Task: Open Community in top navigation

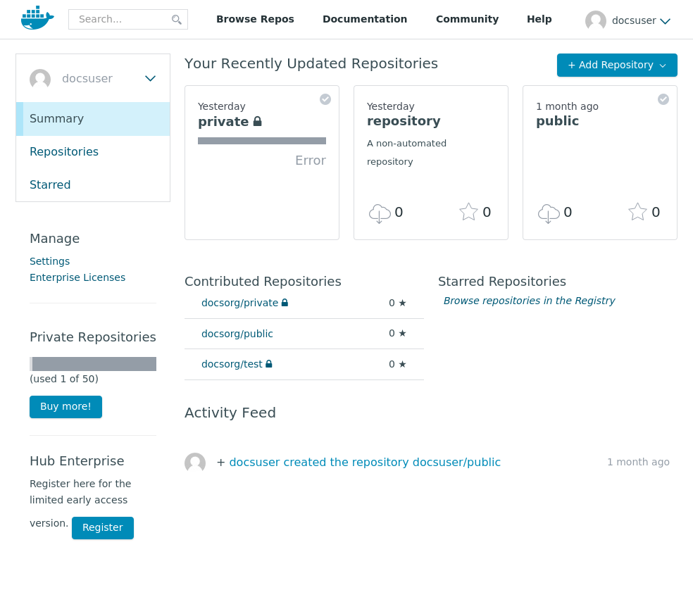Action: coord(467,19)
